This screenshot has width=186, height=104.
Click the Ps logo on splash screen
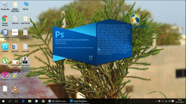tap(60, 34)
